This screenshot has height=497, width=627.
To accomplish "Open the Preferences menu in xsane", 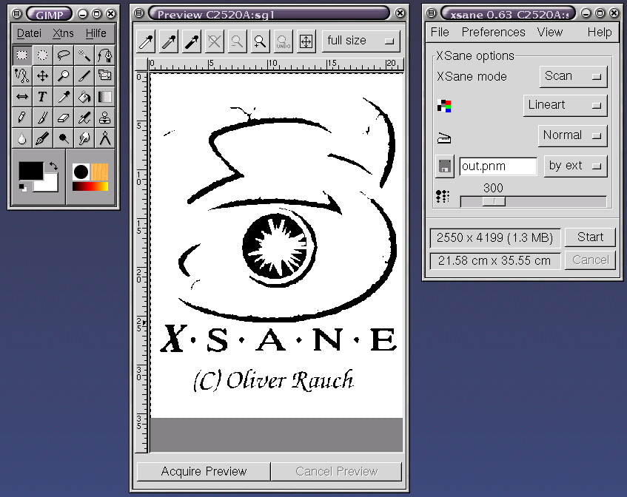I will [494, 32].
